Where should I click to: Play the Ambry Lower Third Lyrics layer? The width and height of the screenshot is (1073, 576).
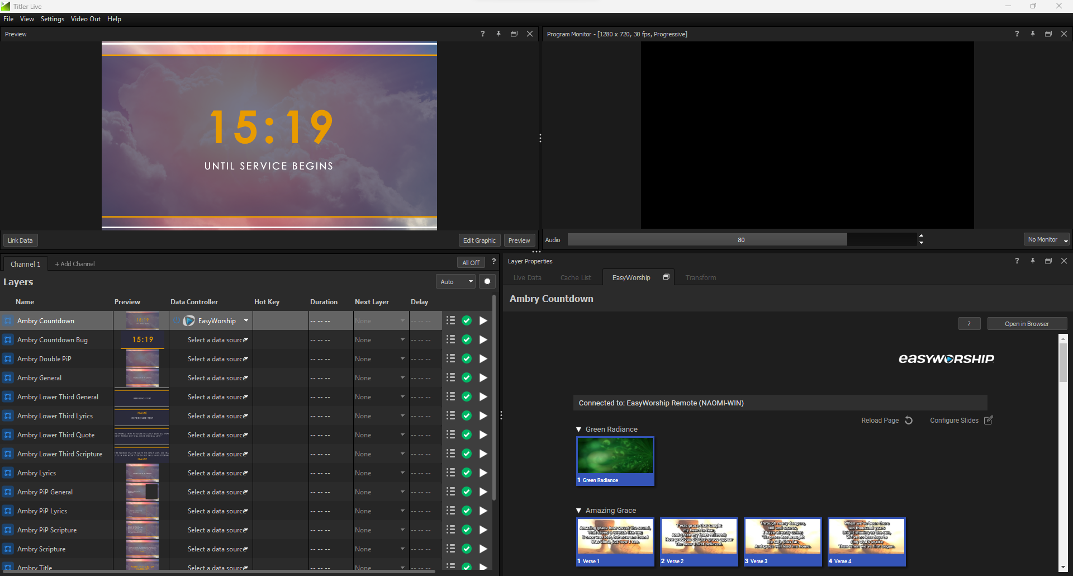483,416
